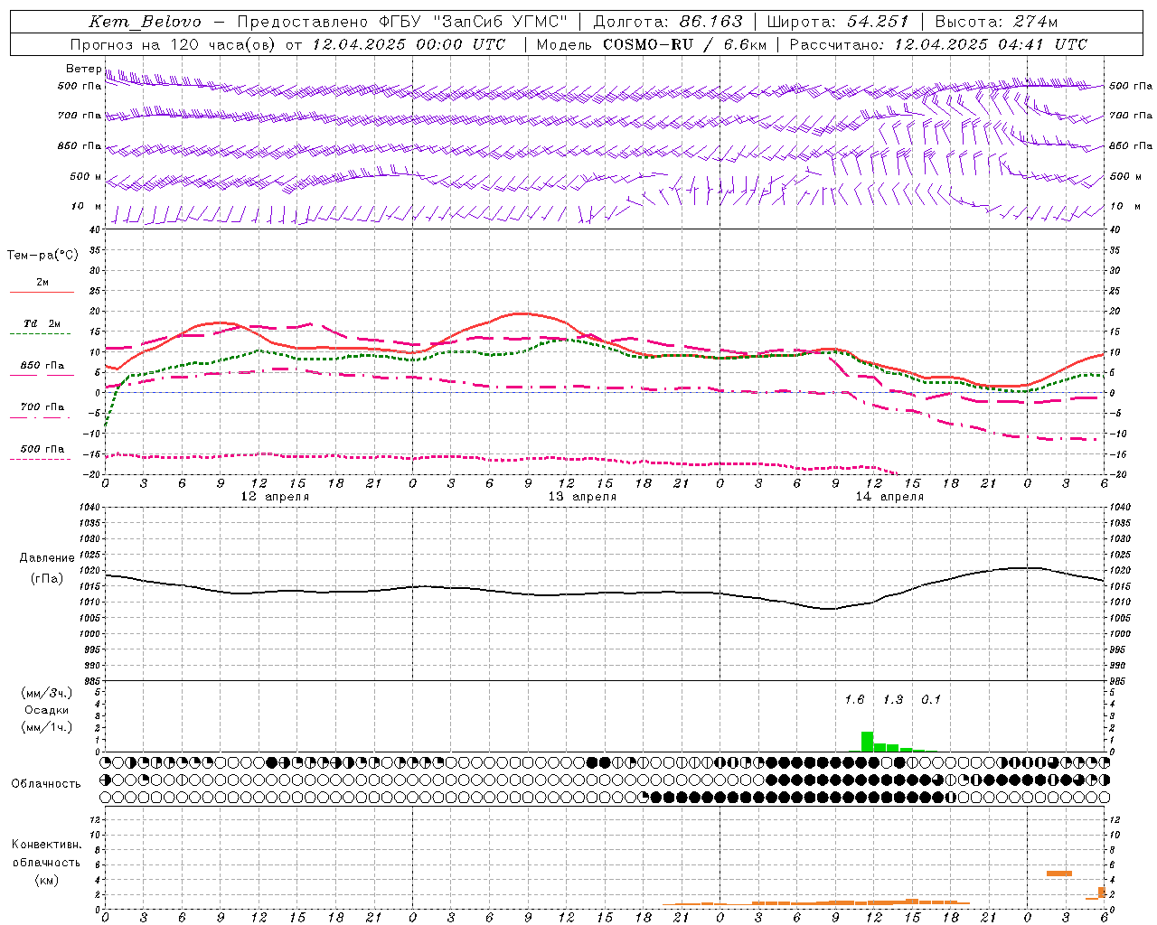Select the "Осадки" precipitation label
This screenshot has height=925, width=1157.
[47, 710]
